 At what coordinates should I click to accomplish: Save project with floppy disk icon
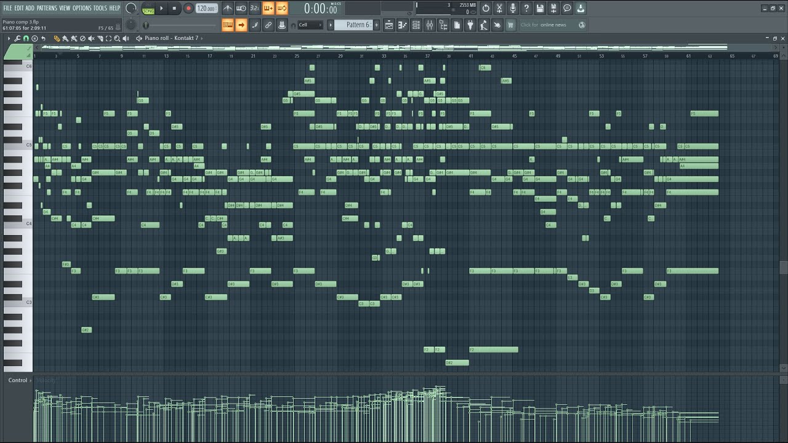click(x=540, y=8)
